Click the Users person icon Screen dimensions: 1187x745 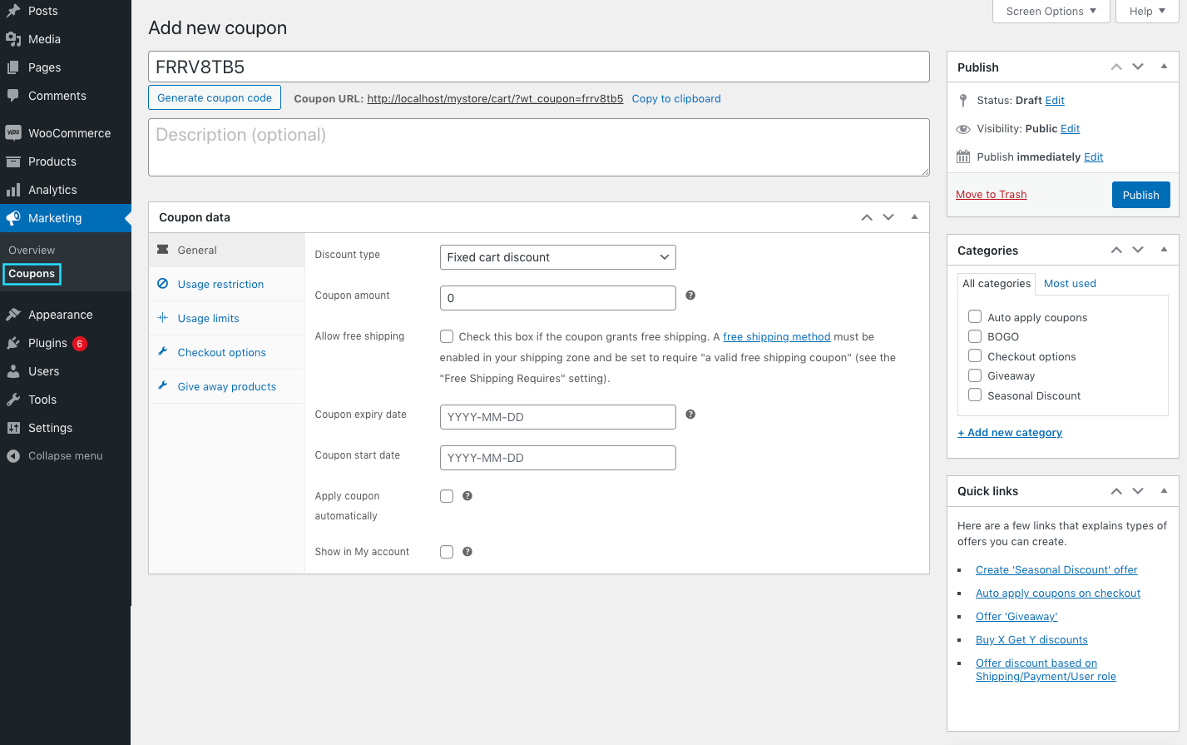point(13,371)
